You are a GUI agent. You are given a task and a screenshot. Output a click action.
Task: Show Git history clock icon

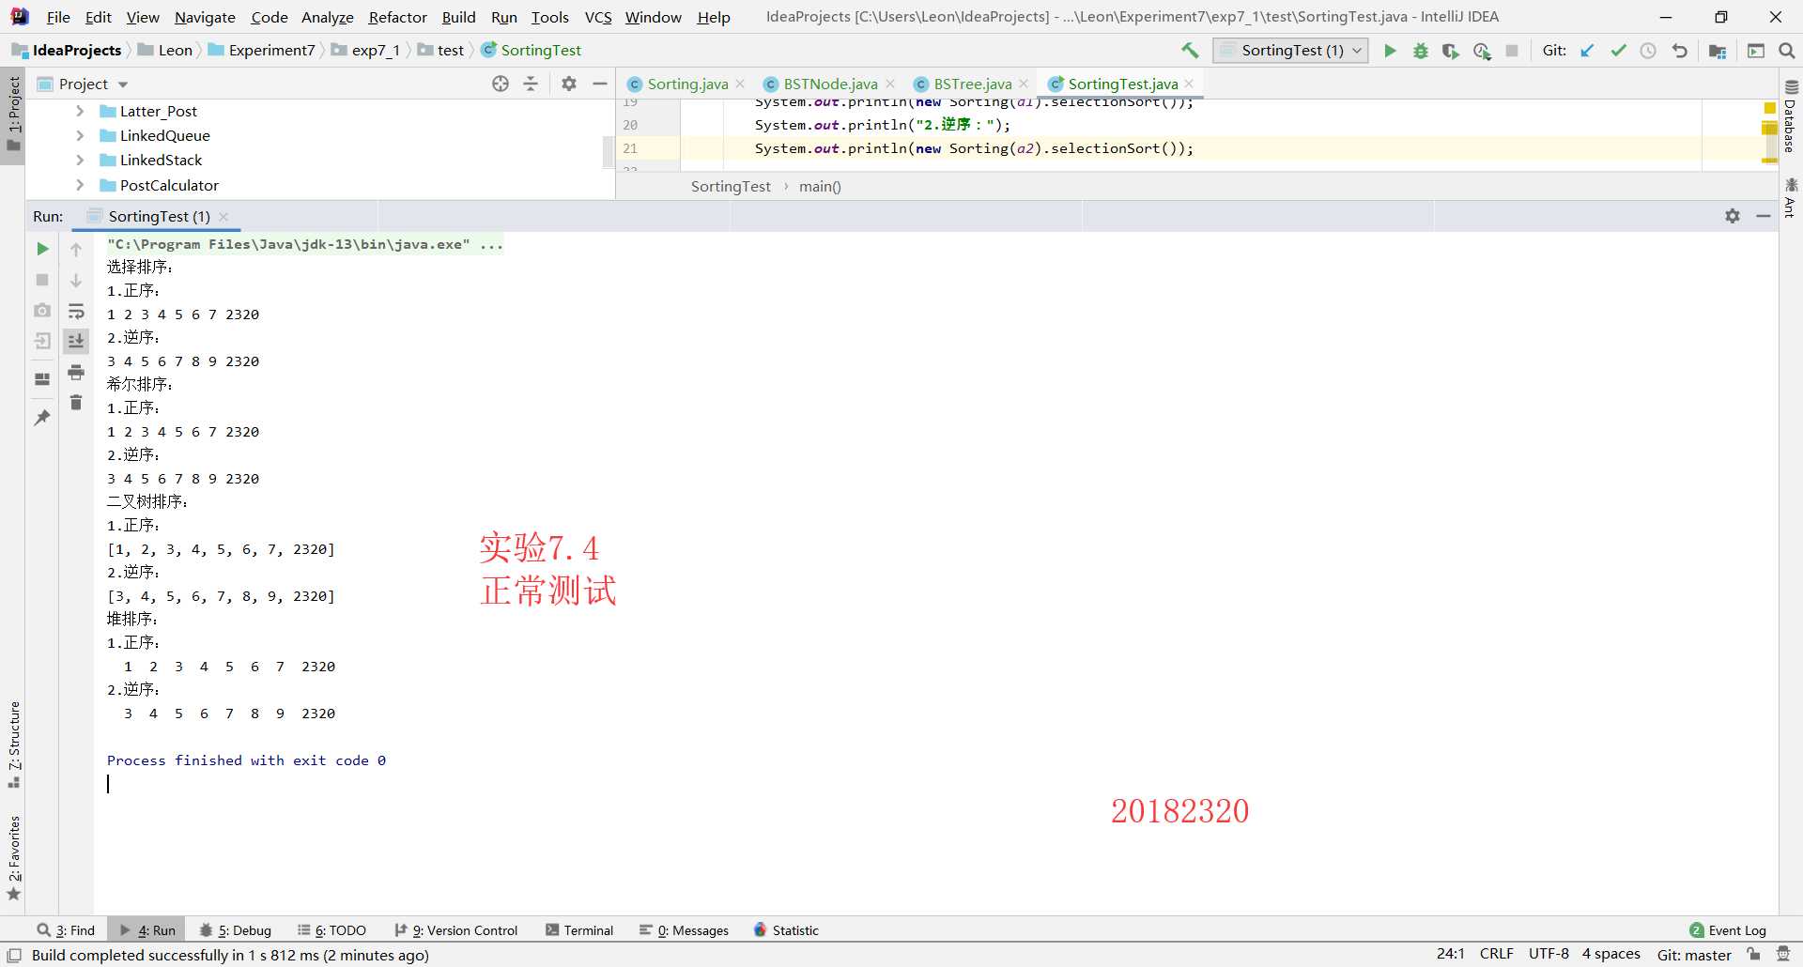coord(1648,51)
